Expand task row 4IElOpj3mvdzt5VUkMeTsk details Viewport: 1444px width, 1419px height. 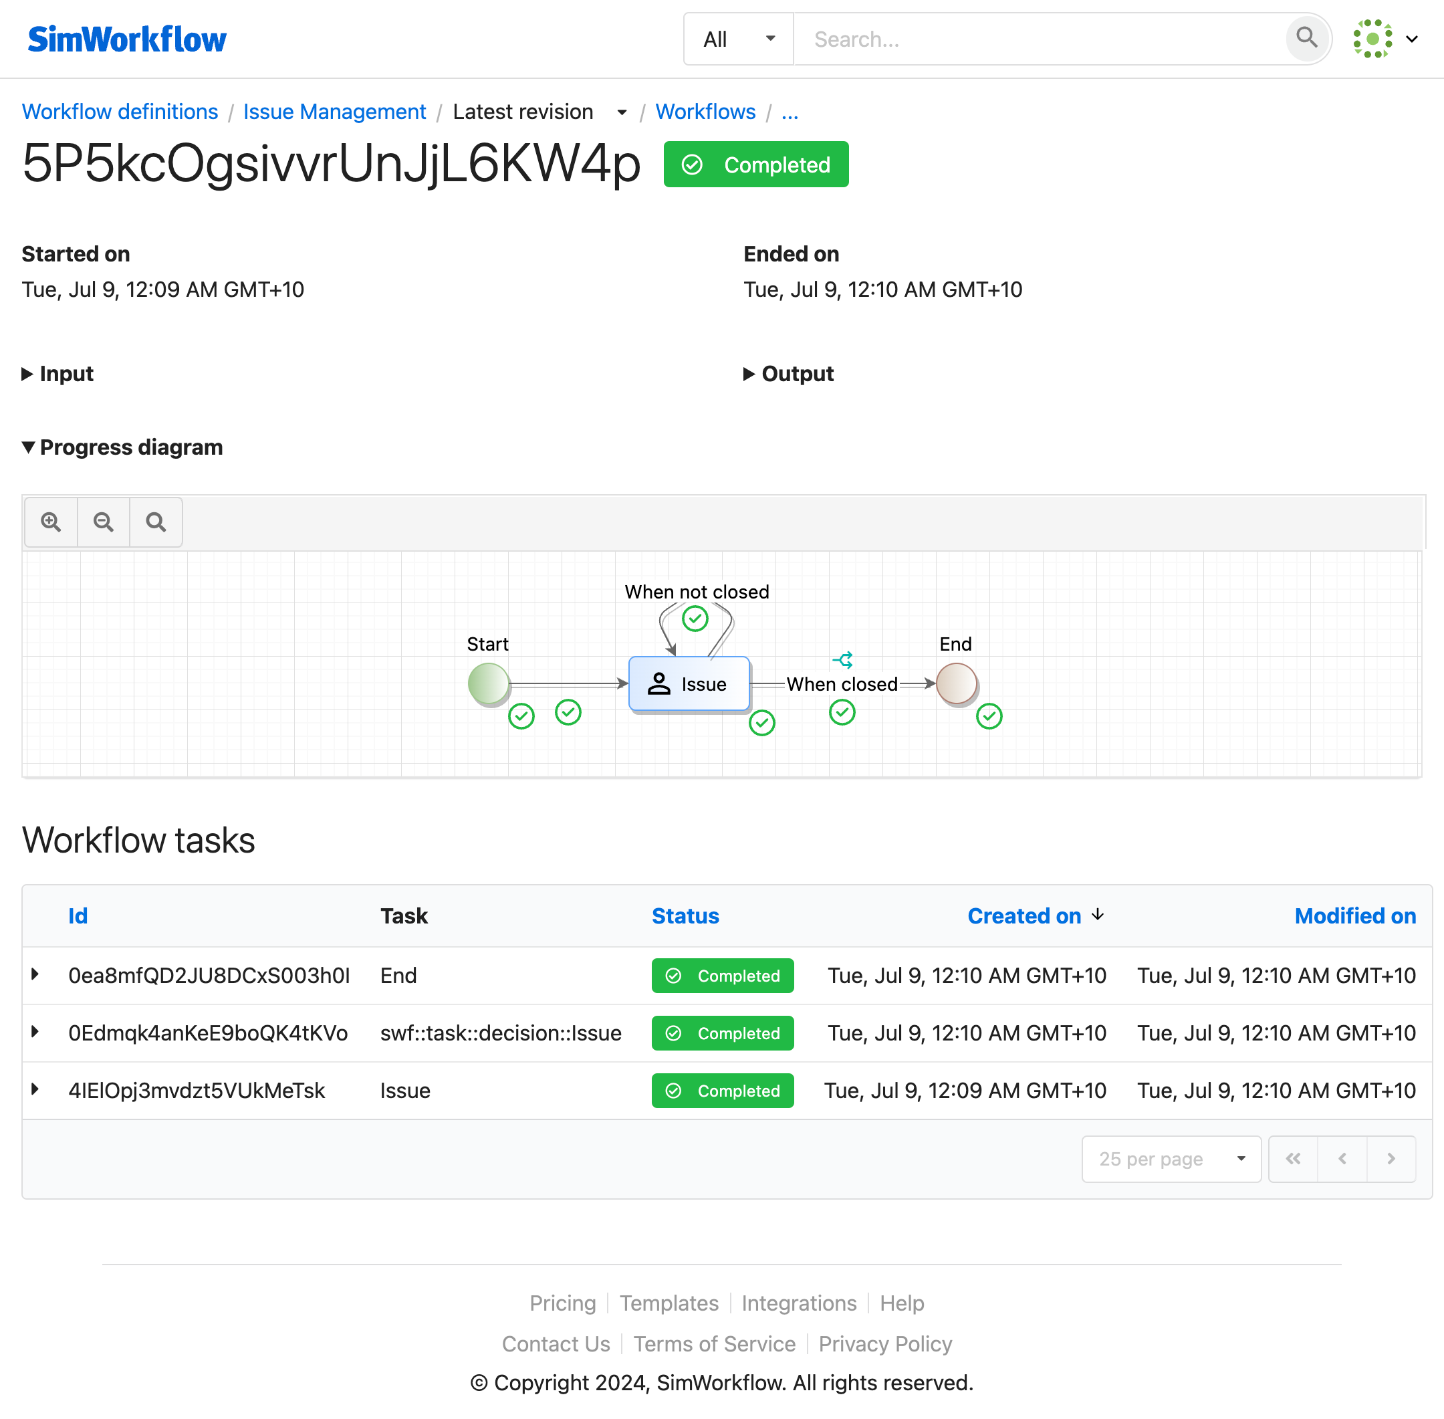click(x=36, y=1090)
